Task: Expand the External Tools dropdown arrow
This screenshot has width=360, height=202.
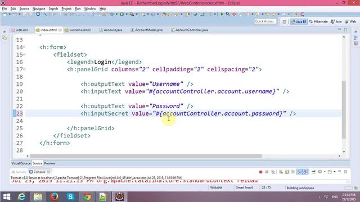Action: (137, 14)
